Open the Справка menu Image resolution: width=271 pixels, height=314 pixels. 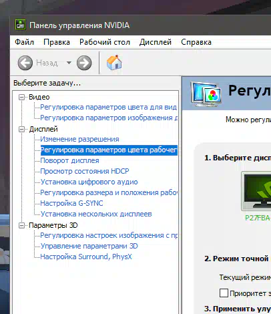(196, 42)
